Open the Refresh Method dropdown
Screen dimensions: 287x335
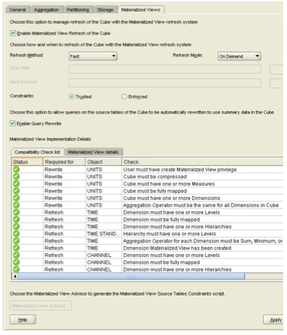pyautogui.click(x=93, y=56)
